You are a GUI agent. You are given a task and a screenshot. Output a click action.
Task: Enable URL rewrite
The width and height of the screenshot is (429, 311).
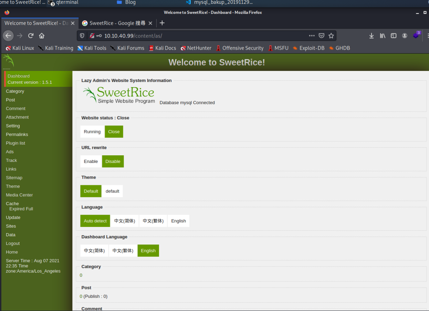tap(91, 162)
